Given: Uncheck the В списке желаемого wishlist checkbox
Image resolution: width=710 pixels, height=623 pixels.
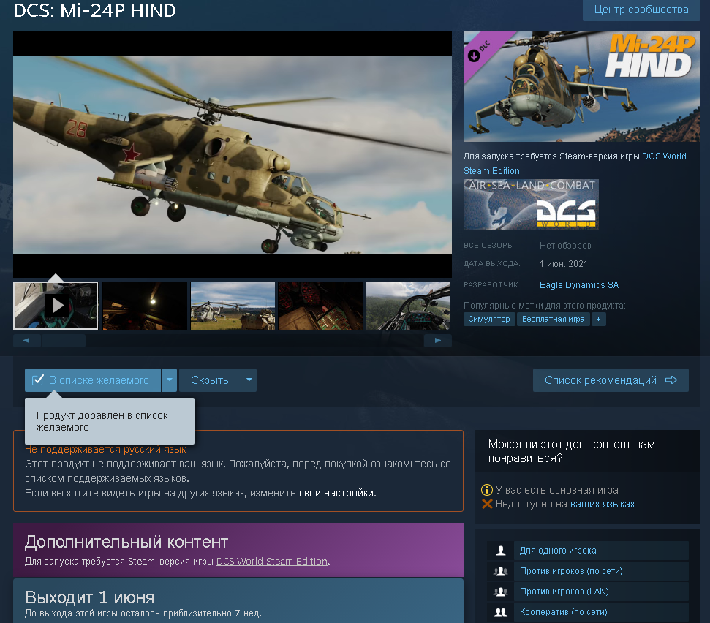Looking at the screenshot, I should pyautogui.click(x=38, y=380).
